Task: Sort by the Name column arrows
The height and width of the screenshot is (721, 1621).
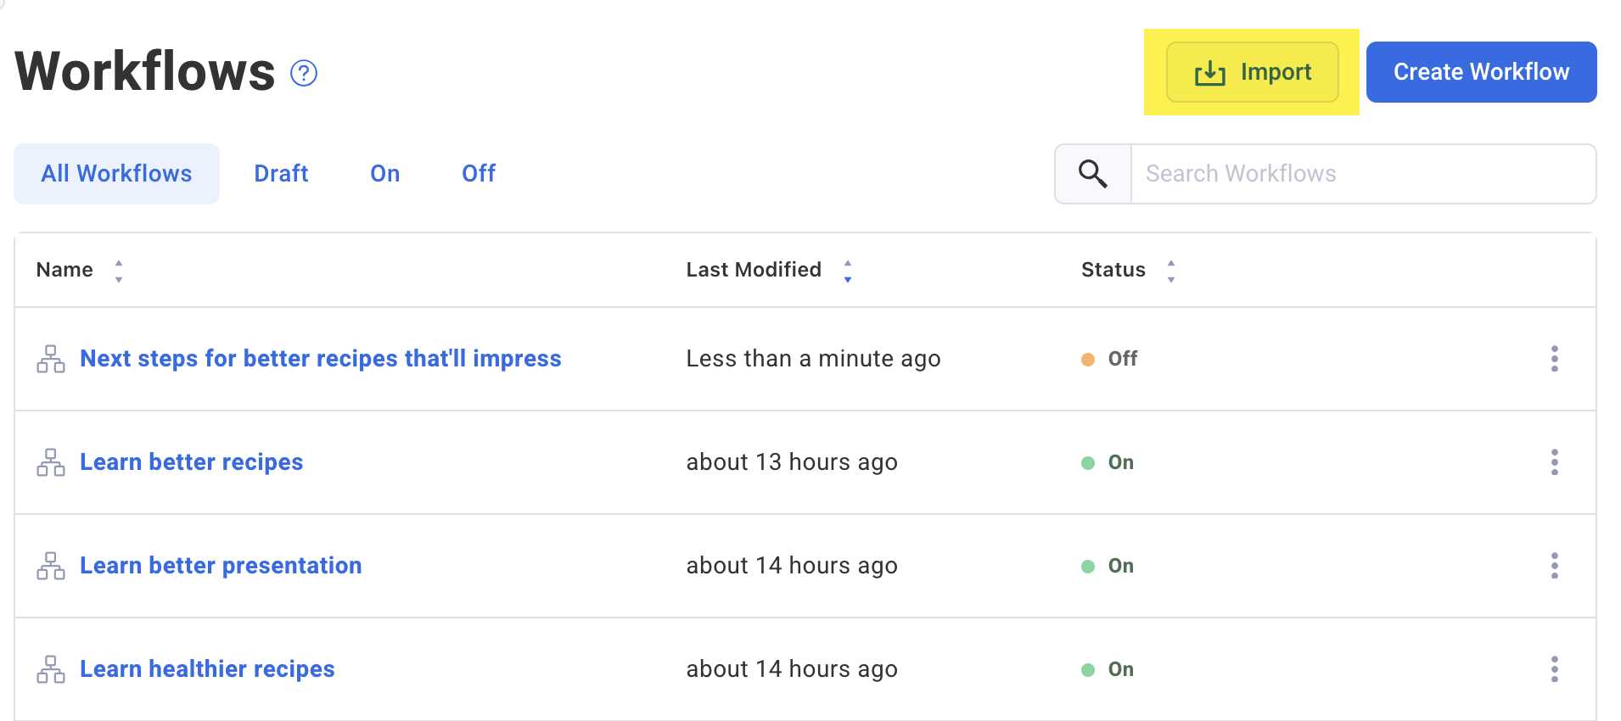Action: (119, 271)
